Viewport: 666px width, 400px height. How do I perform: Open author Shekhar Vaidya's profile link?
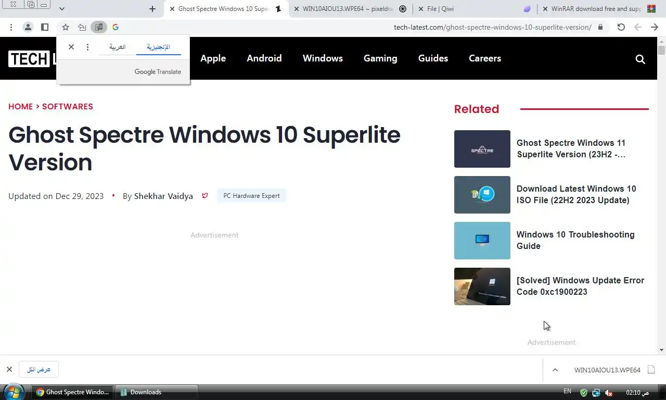point(163,196)
